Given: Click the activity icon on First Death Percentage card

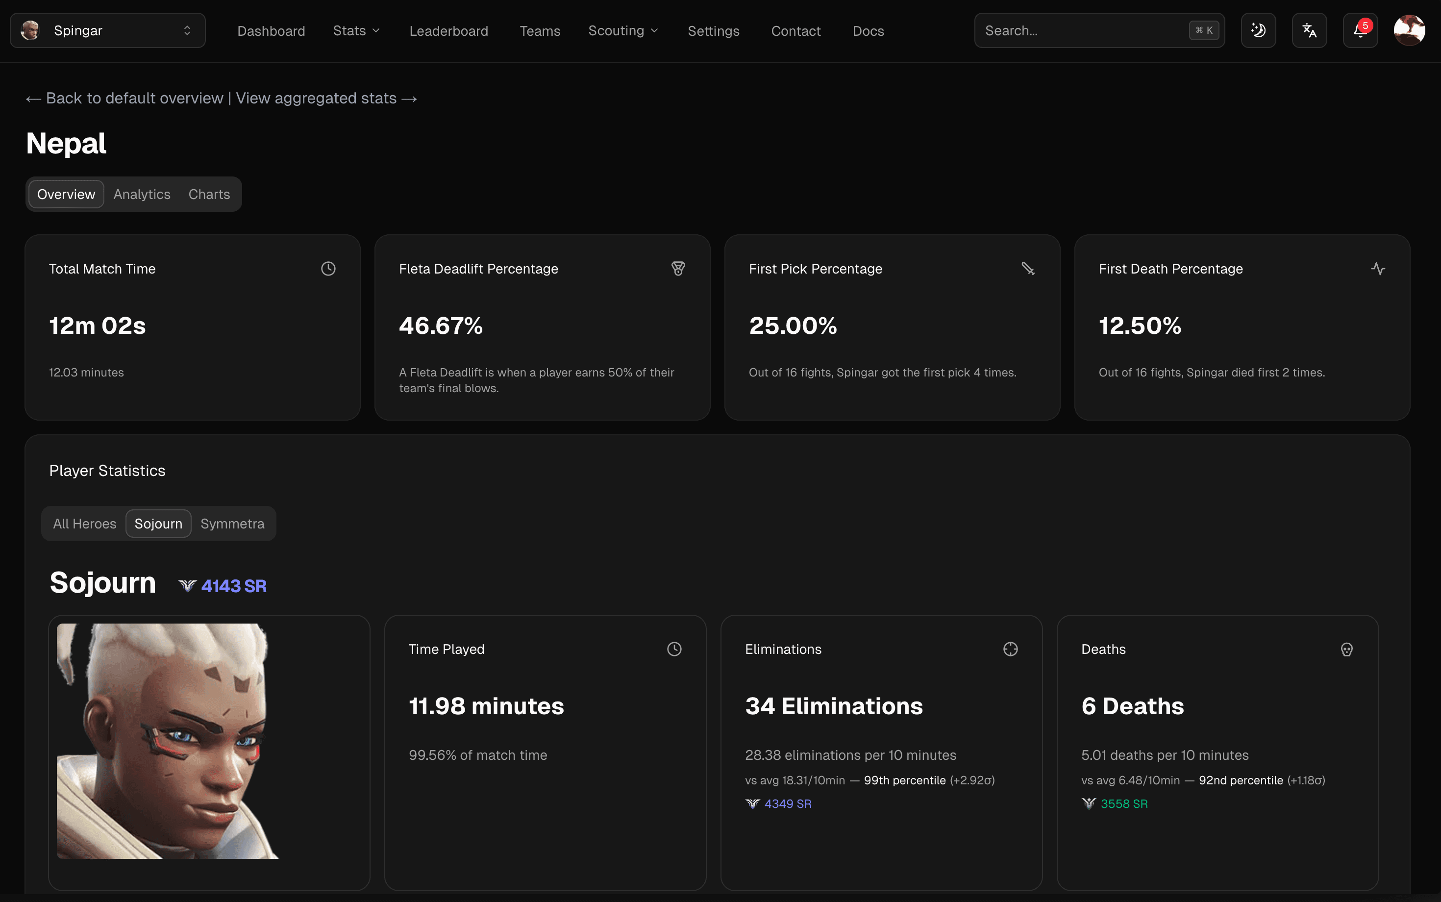Looking at the screenshot, I should tap(1378, 269).
